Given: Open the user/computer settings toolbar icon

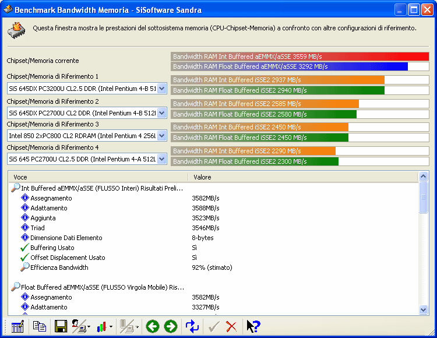Looking at the screenshot, I should (79, 326).
